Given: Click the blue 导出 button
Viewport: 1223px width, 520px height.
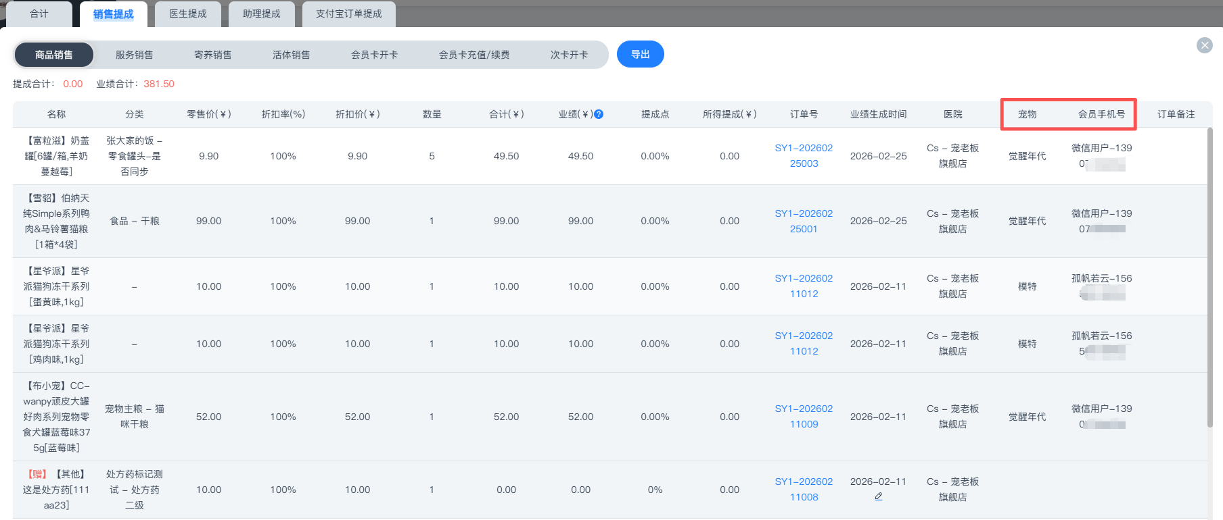Looking at the screenshot, I should [640, 54].
